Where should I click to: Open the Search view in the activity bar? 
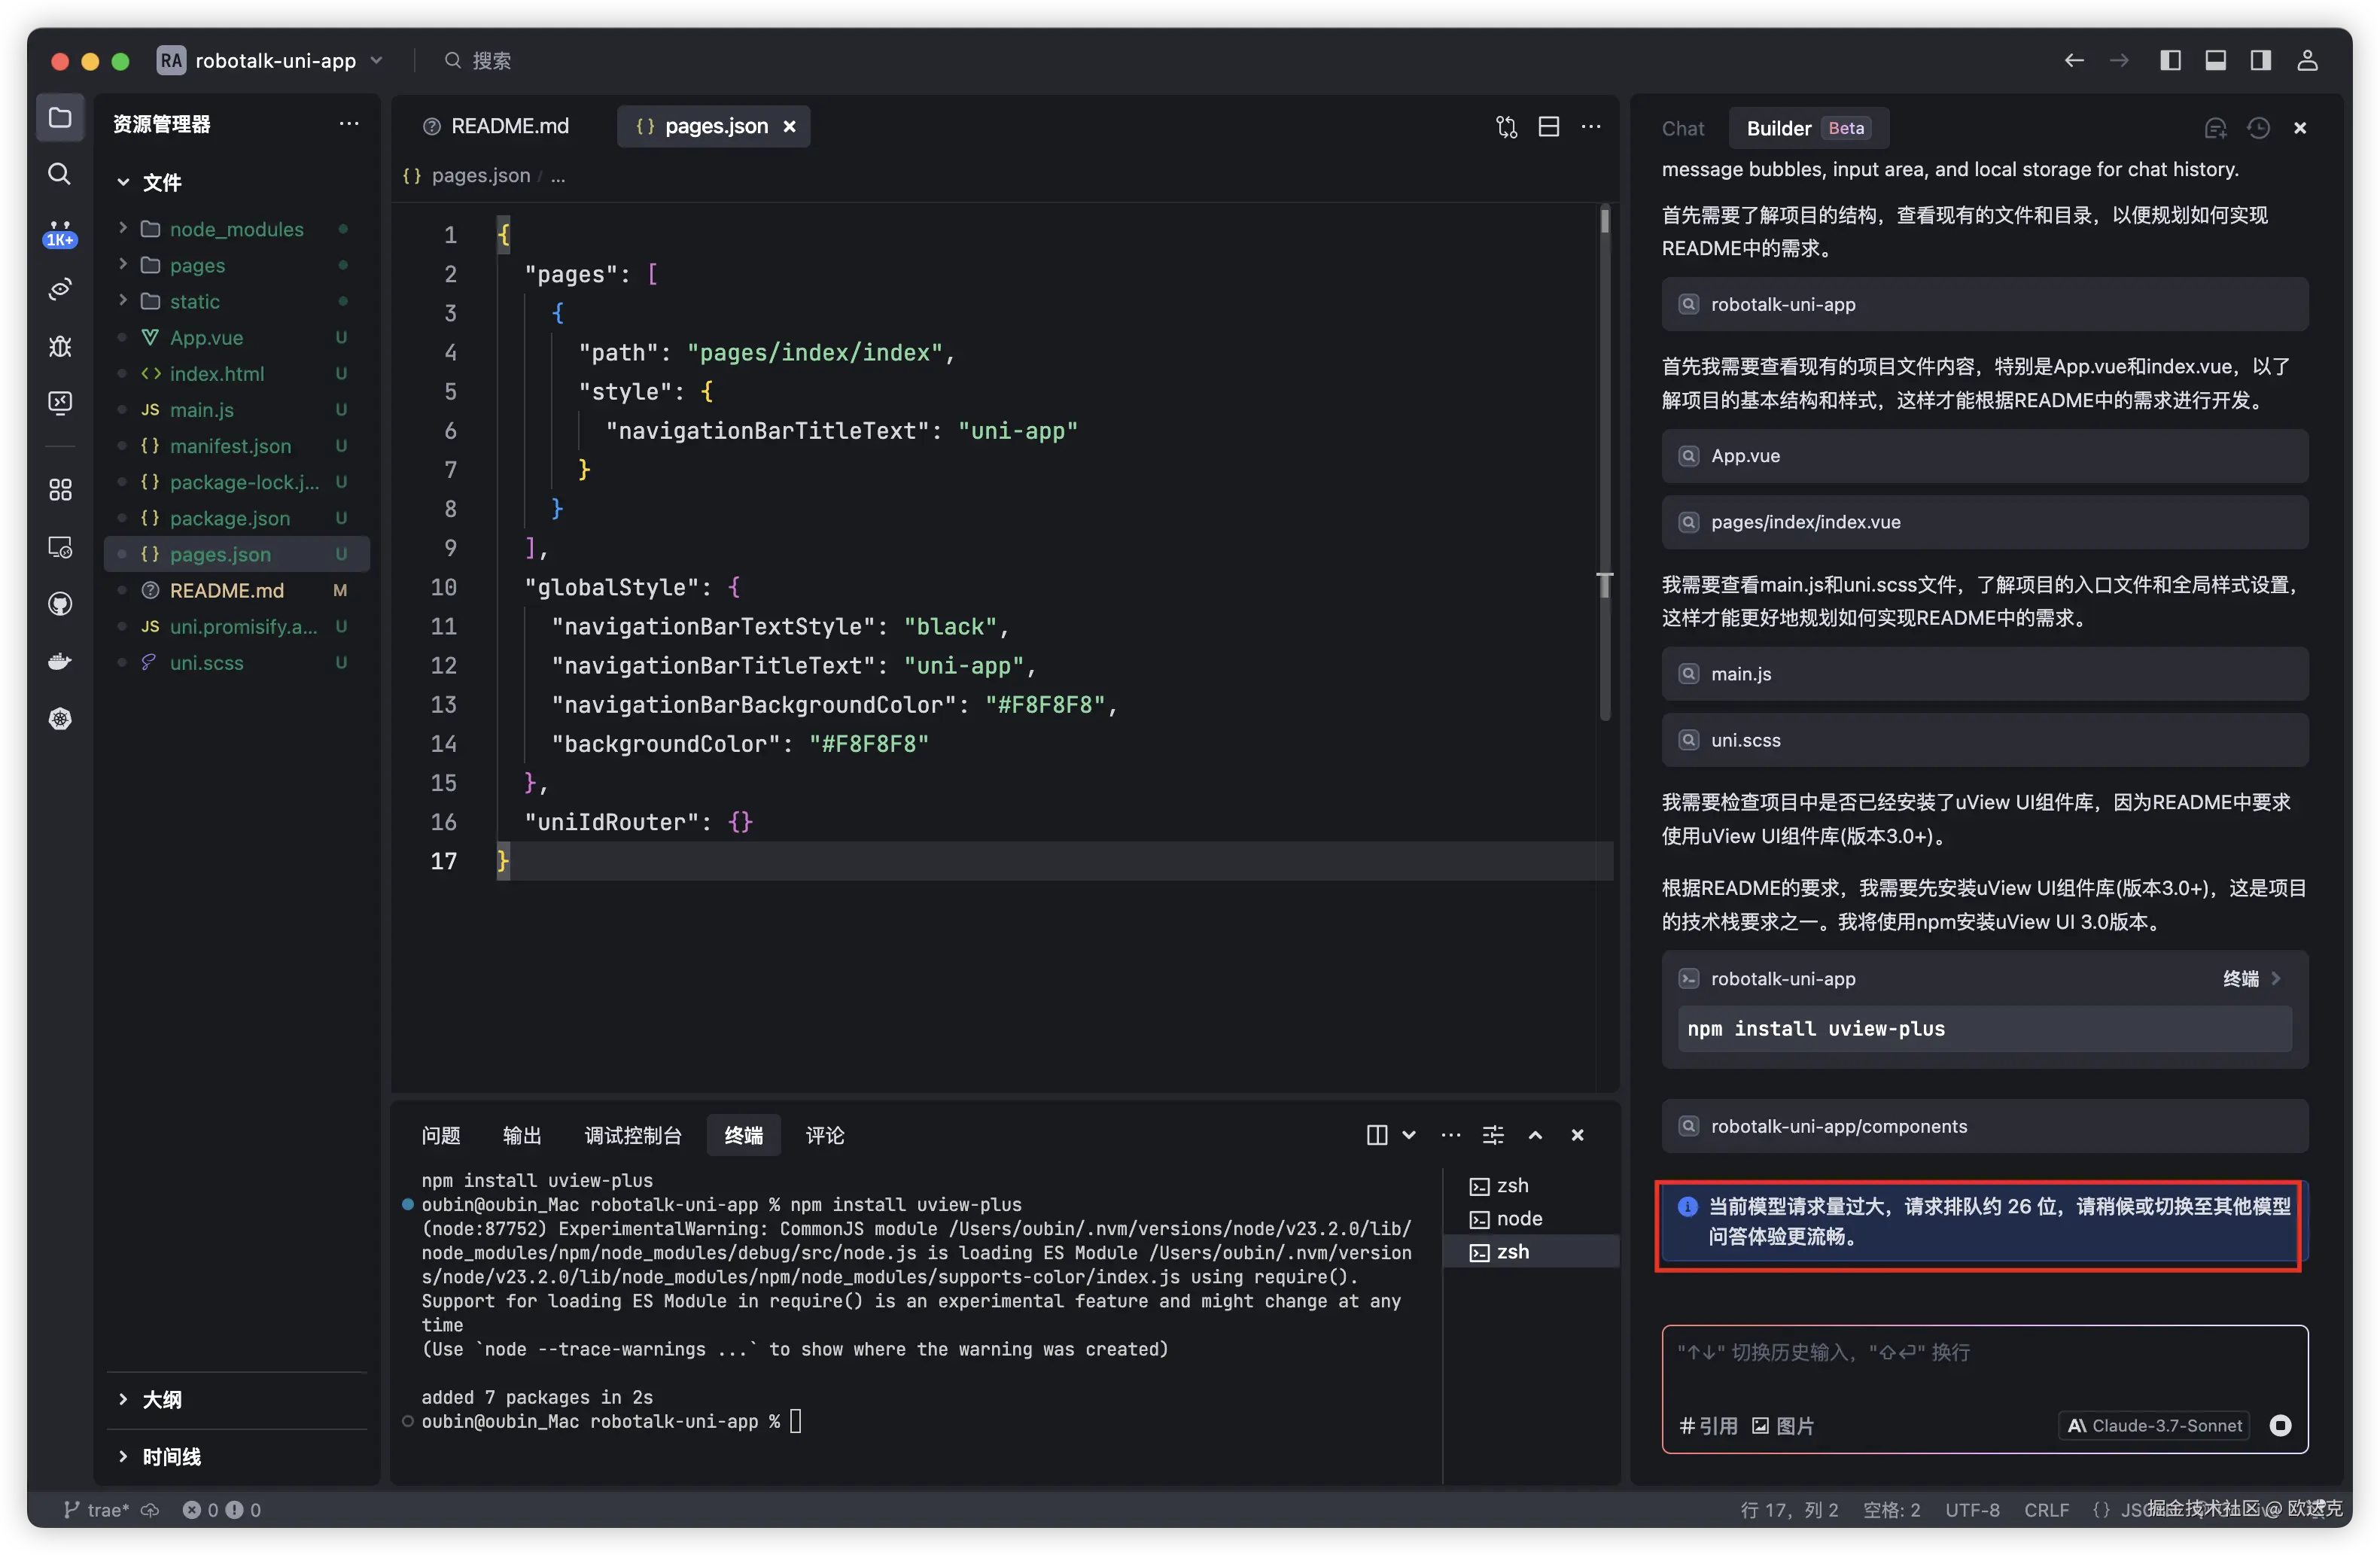click(x=60, y=174)
